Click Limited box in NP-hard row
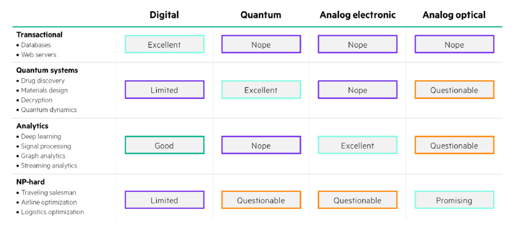Screen dimensions: 519x226 [164, 200]
